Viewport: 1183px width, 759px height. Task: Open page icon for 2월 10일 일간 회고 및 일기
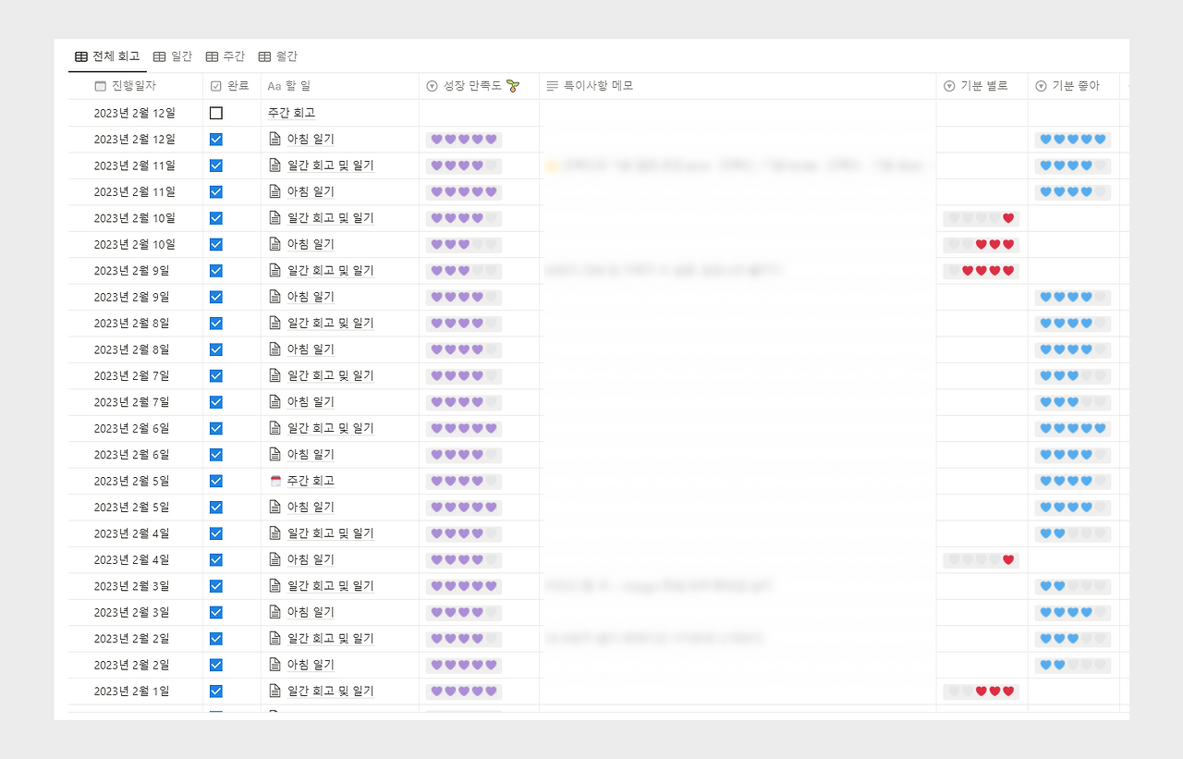(x=274, y=218)
